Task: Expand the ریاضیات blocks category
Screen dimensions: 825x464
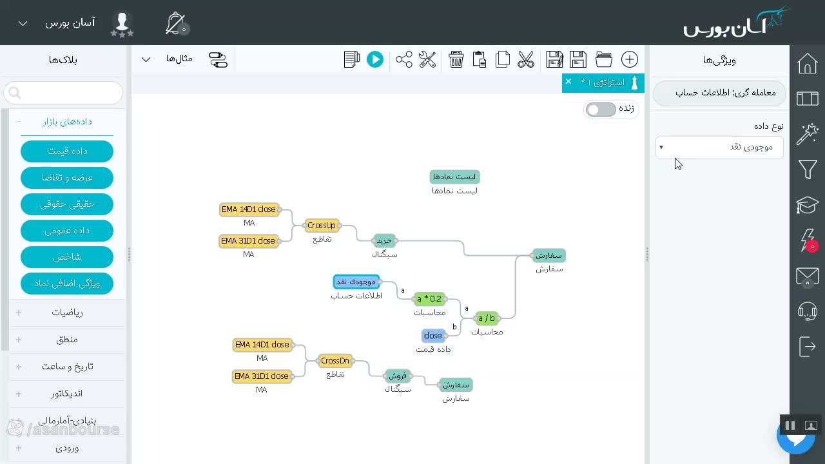Action: pos(67,313)
